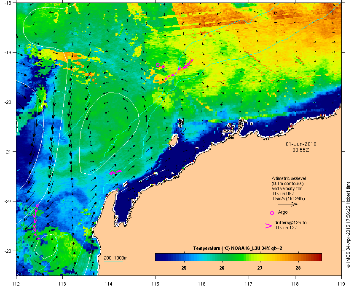Click the drifter track near 112.4E 22.4S
The width and height of the screenshot is (354, 286).
point(36,222)
